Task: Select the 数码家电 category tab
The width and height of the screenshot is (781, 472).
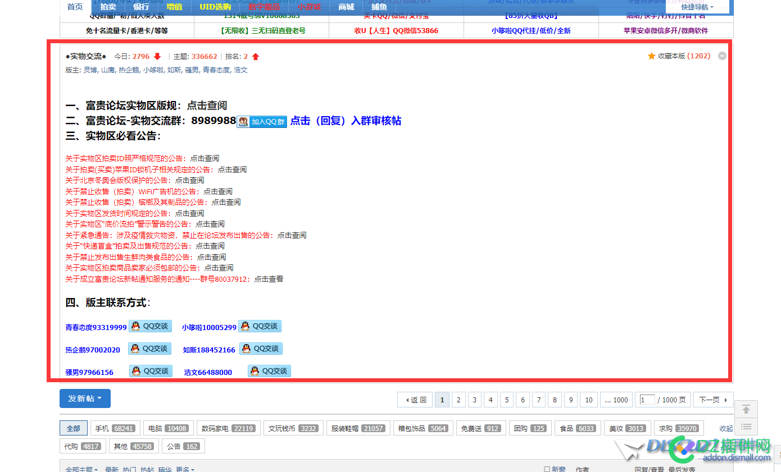Action: (229, 428)
